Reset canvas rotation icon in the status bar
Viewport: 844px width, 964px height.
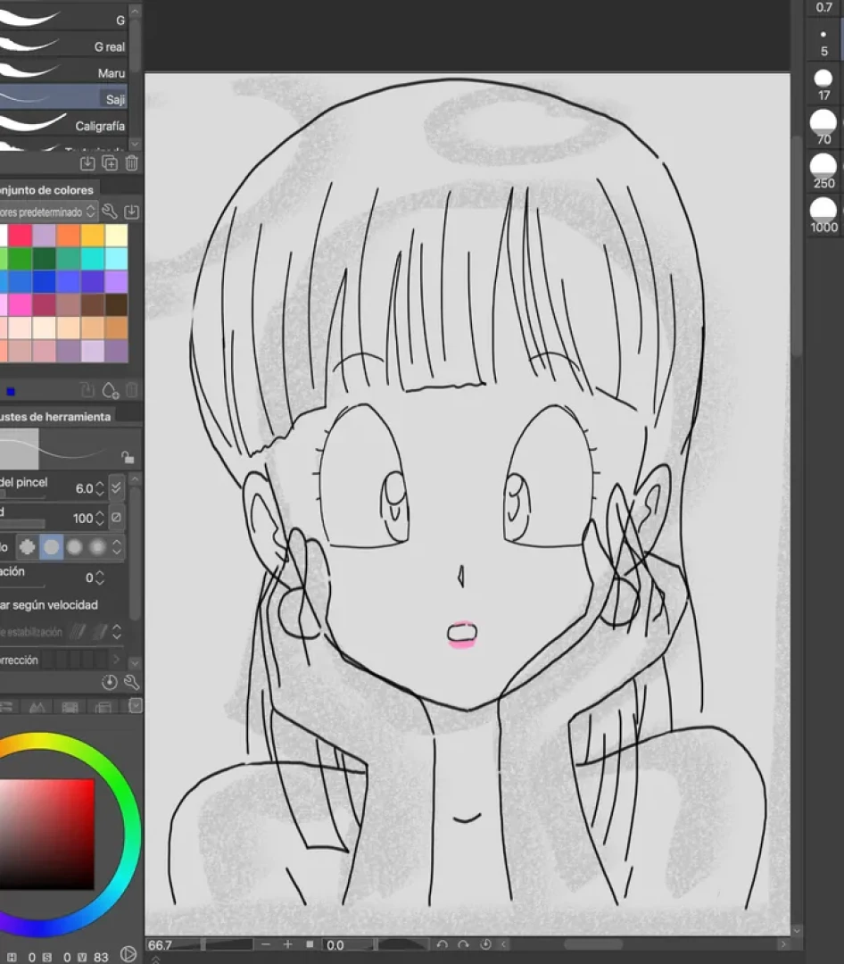click(x=485, y=944)
